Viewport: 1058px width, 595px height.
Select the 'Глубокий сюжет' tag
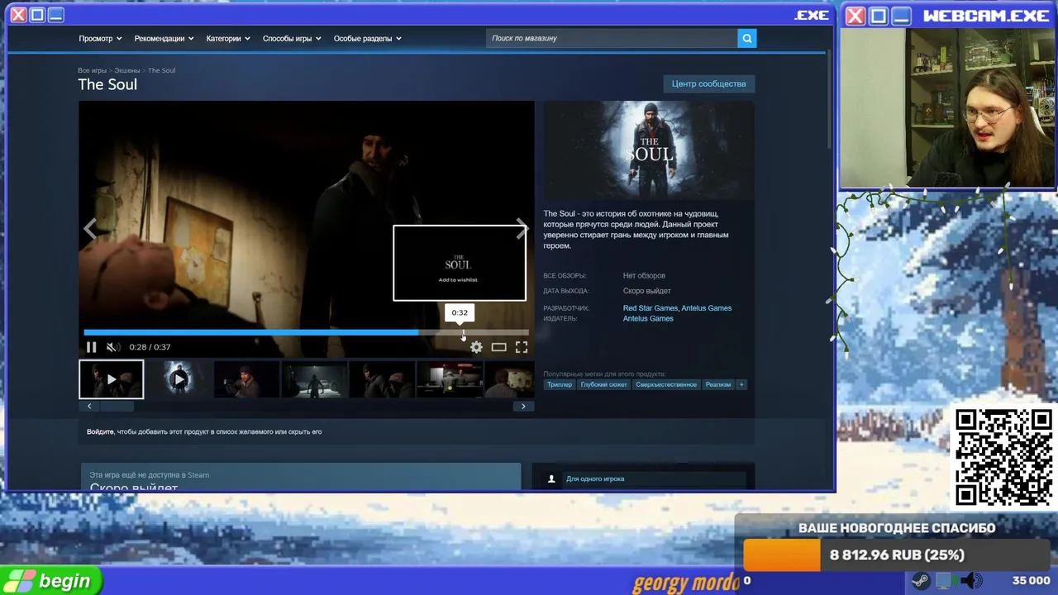pos(603,384)
